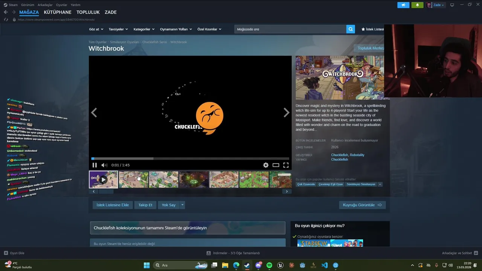This screenshot has height=271, width=482.
Task: Open Arkadaşlar ve Sohbet chat panel
Action: (460, 253)
